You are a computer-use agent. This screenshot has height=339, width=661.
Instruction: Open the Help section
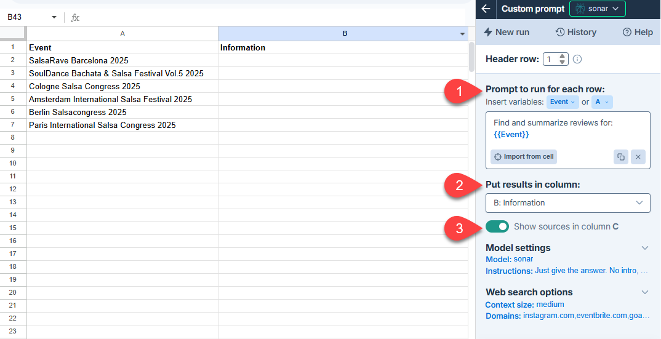[638, 32]
